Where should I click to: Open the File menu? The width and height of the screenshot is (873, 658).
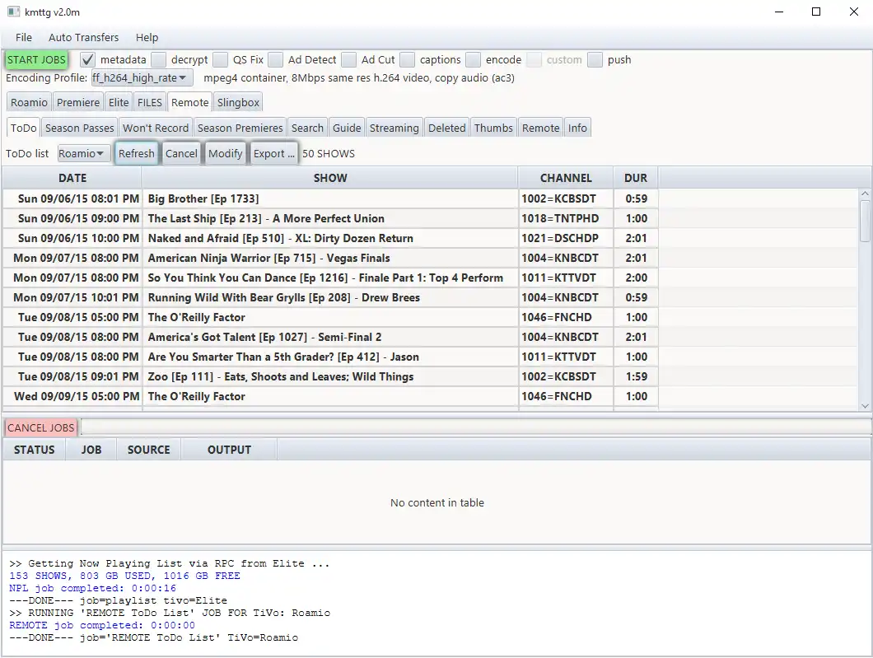[24, 38]
